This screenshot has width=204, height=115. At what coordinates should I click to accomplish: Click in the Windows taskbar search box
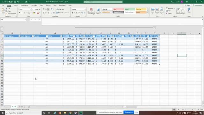click(23, 113)
